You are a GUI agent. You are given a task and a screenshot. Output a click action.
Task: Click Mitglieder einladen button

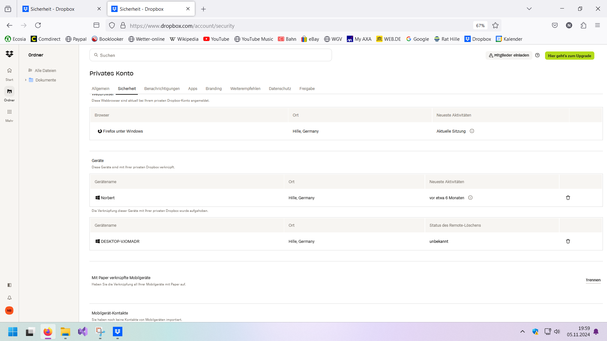(509, 55)
